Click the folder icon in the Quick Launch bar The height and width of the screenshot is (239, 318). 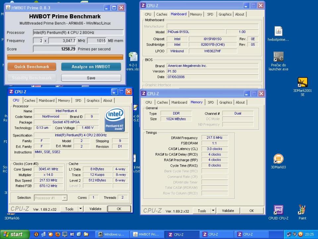pos(86,234)
